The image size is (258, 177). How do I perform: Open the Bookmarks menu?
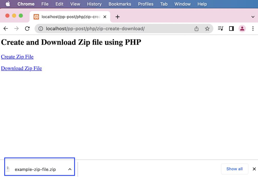click(120, 4)
